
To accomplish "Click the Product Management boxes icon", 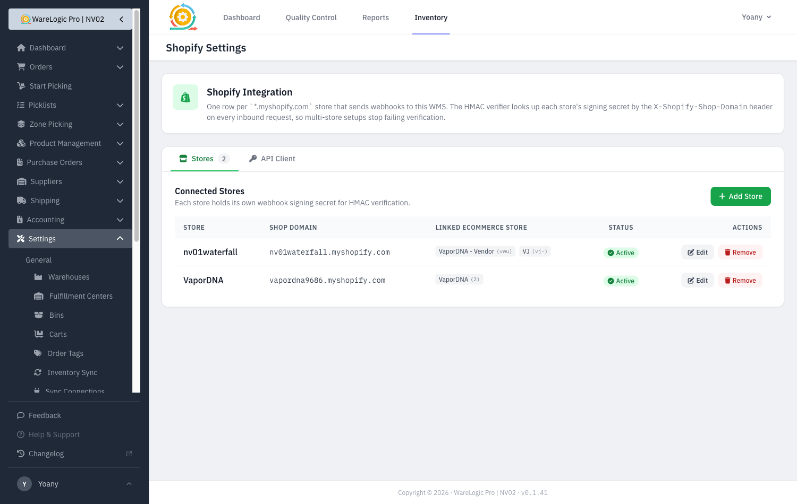I will (x=21, y=143).
